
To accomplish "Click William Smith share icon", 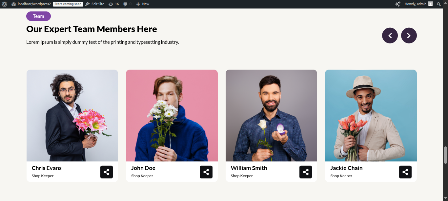I will 306,172.
